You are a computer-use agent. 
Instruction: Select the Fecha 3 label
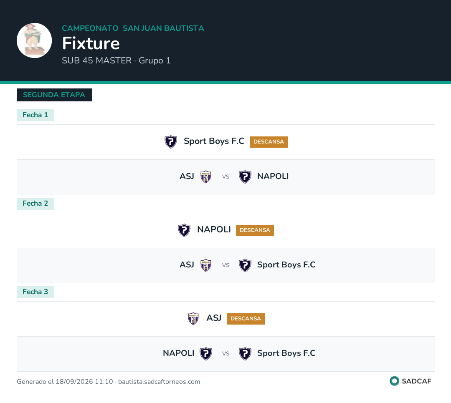pyautogui.click(x=35, y=292)
